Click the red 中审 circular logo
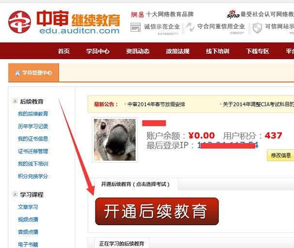 pyautogui.click(x=19, y=22)
